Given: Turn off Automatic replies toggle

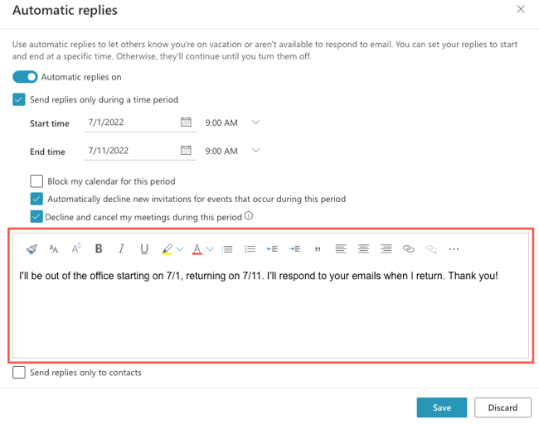Looking at the screenshot, I should pos(25,77).
